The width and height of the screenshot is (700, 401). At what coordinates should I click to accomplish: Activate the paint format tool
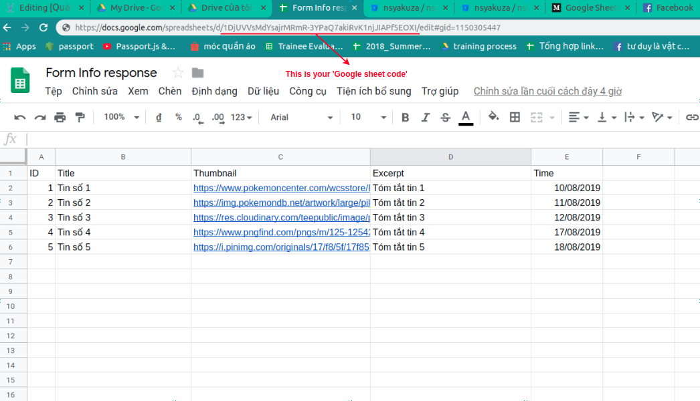(80, 118)
